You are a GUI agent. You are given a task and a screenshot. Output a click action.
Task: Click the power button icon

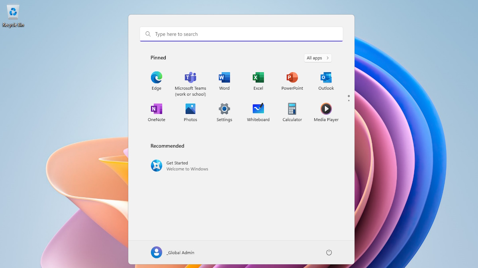tap(329, 253)
